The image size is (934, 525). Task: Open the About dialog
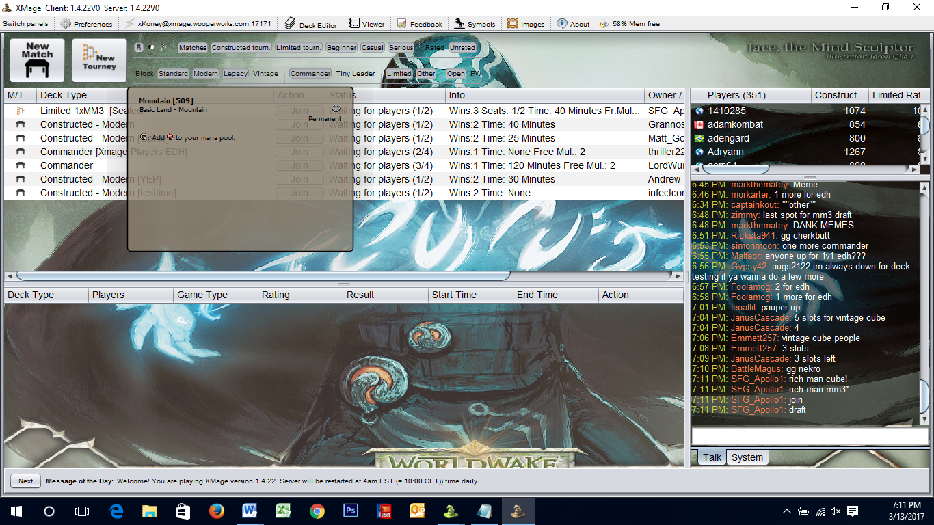tap(573, 24)
